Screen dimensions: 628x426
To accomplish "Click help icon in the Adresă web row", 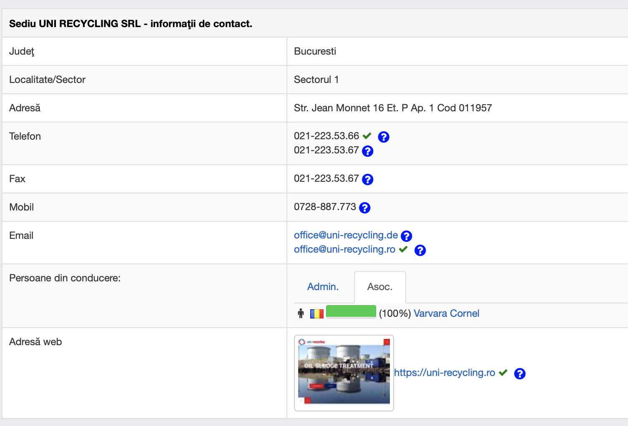I will click(520, 373).
